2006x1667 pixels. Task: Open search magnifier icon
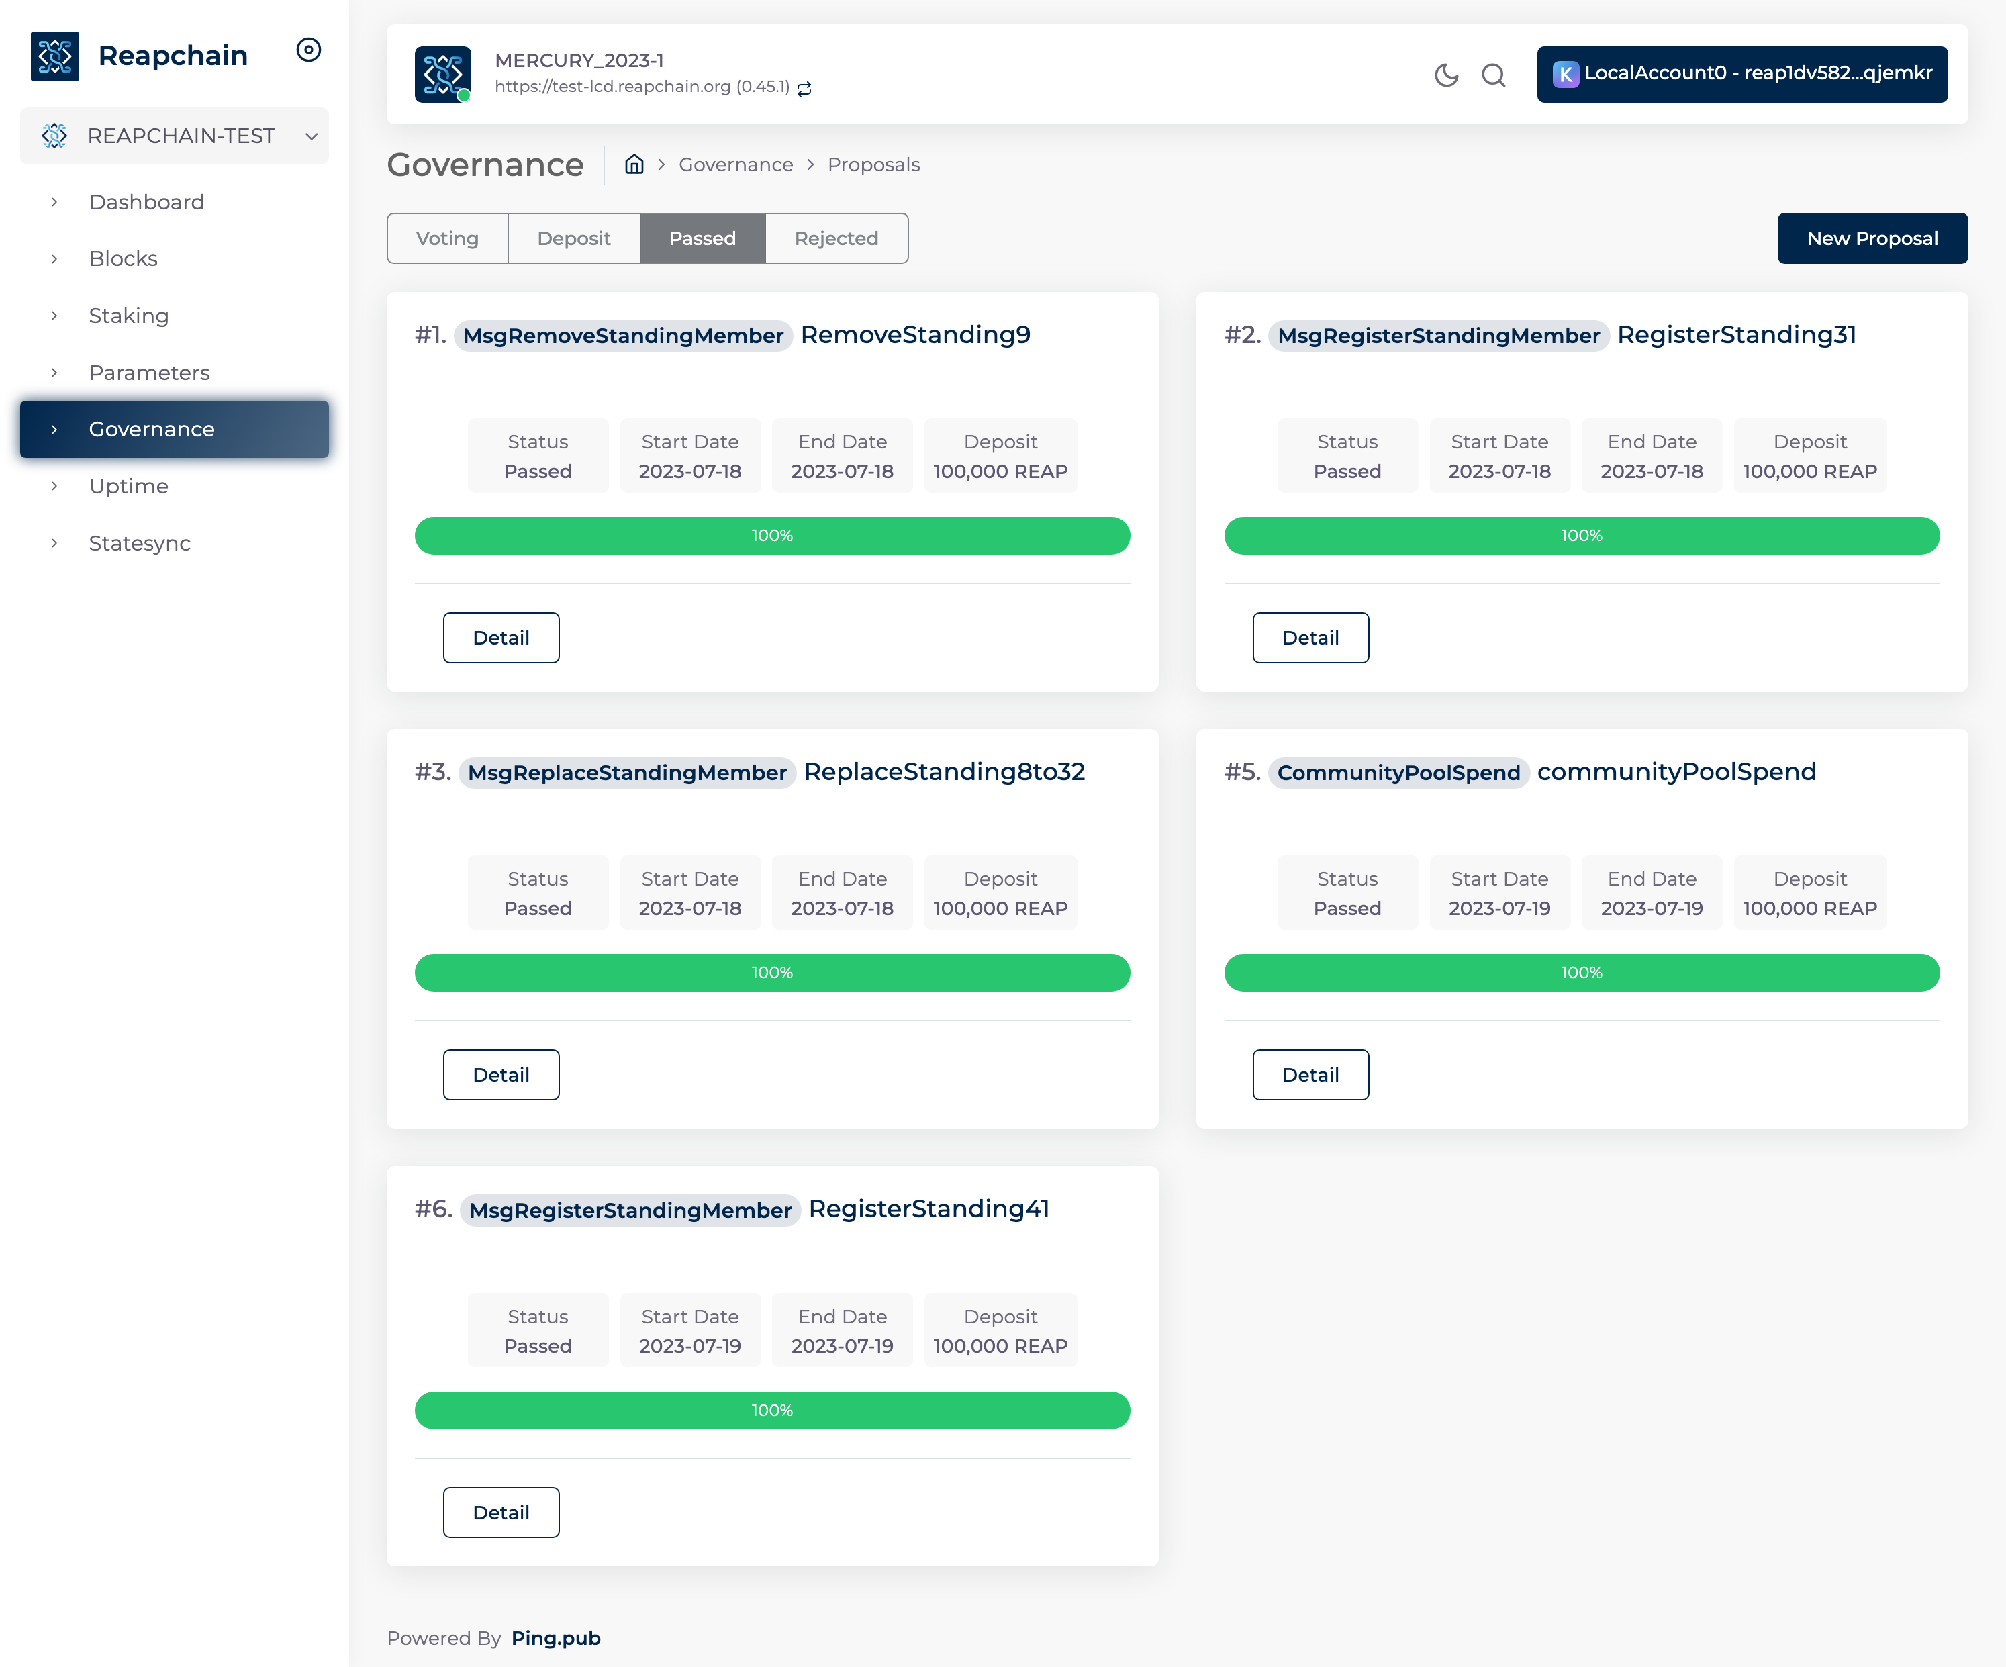pyautogui.click(x=1493, y=75)
